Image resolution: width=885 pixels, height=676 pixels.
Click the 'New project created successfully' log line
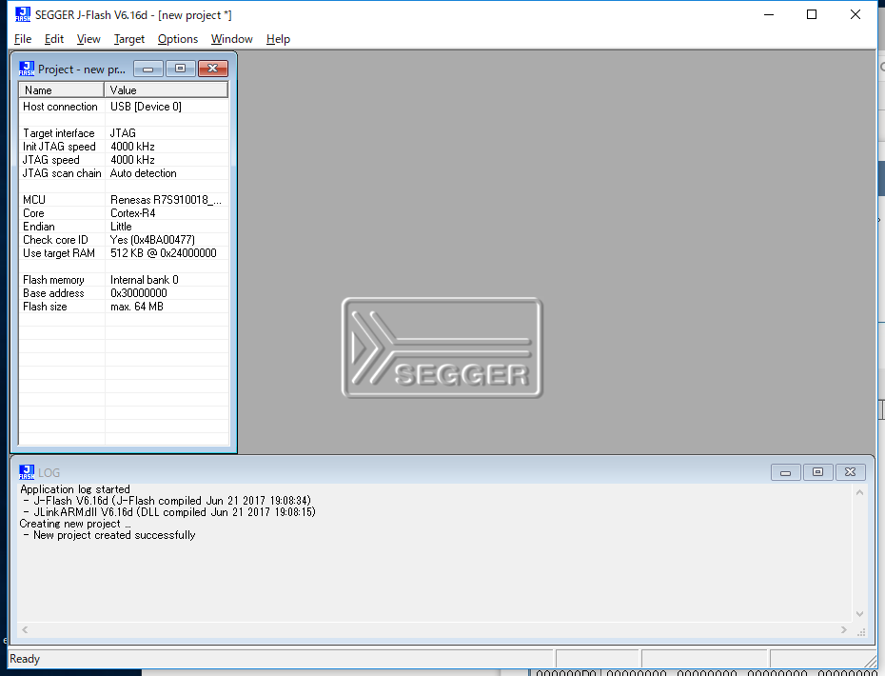point(109,535)
